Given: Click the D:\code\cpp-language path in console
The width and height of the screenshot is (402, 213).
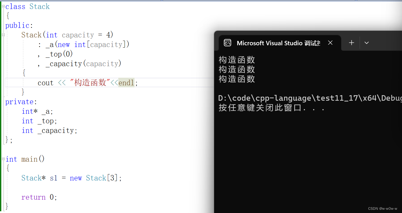Looking at the screenshot, I should [310, 98].
